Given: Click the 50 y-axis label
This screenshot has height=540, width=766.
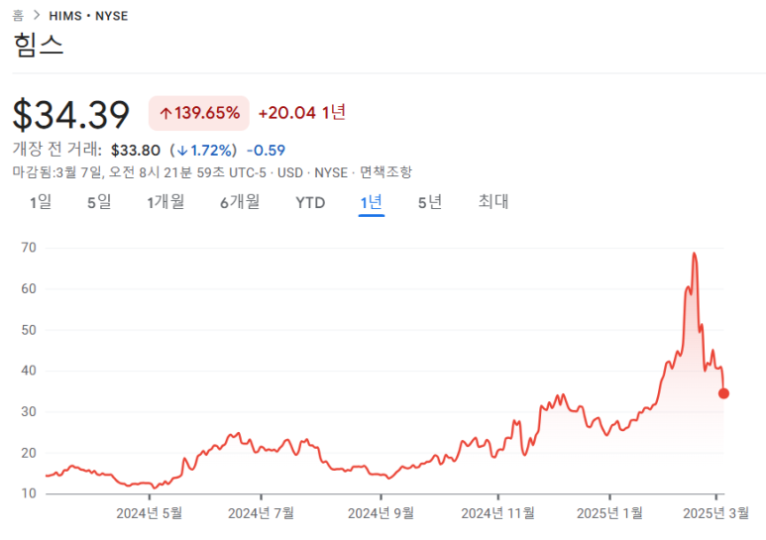Looking at the screenshot, I should click(x=29, y=330).
